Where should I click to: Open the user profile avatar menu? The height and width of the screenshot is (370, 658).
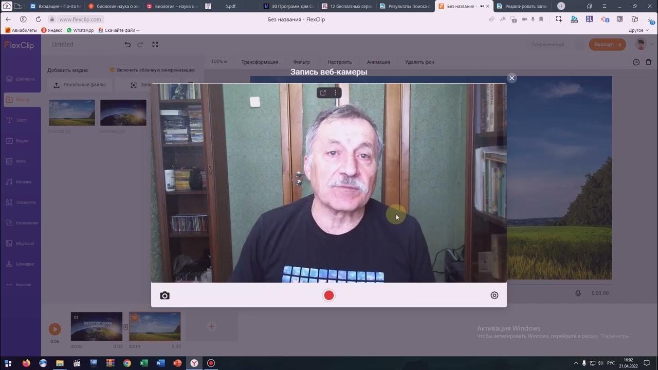(x=641, y=45)
